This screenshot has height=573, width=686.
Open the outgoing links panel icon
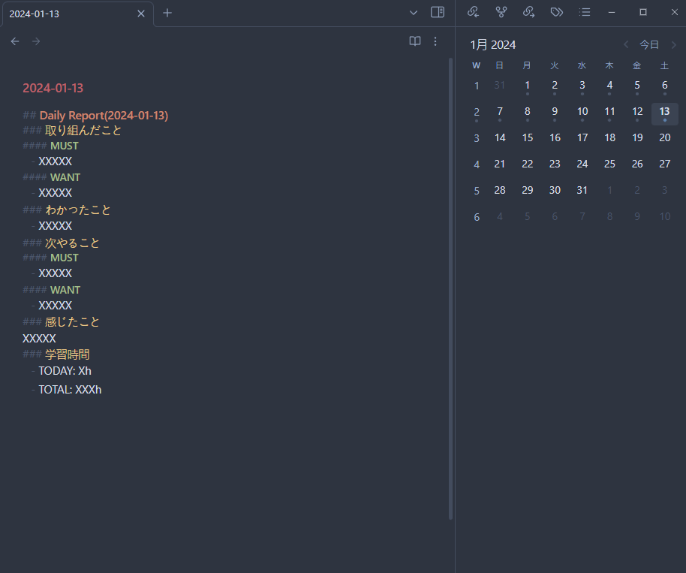(x=529, y=12)
